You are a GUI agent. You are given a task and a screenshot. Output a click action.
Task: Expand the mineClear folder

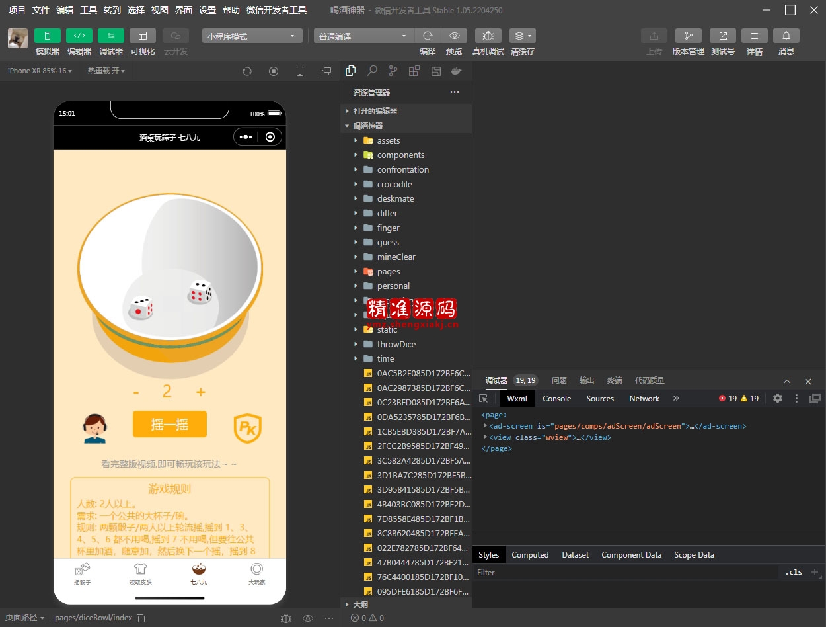[406, 257]
